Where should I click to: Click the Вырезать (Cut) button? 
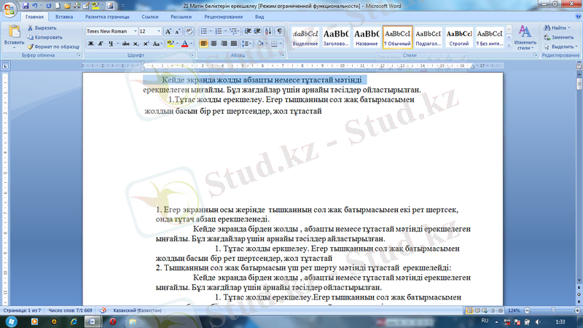[x=45, y=28]
